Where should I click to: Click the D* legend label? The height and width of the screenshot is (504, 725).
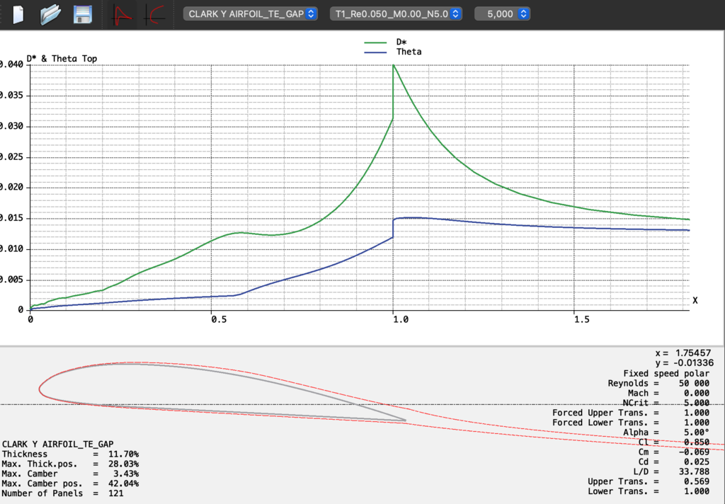coord(401,42)
